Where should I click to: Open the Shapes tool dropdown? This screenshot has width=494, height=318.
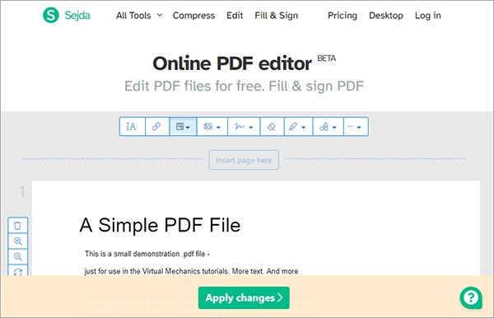328,127
